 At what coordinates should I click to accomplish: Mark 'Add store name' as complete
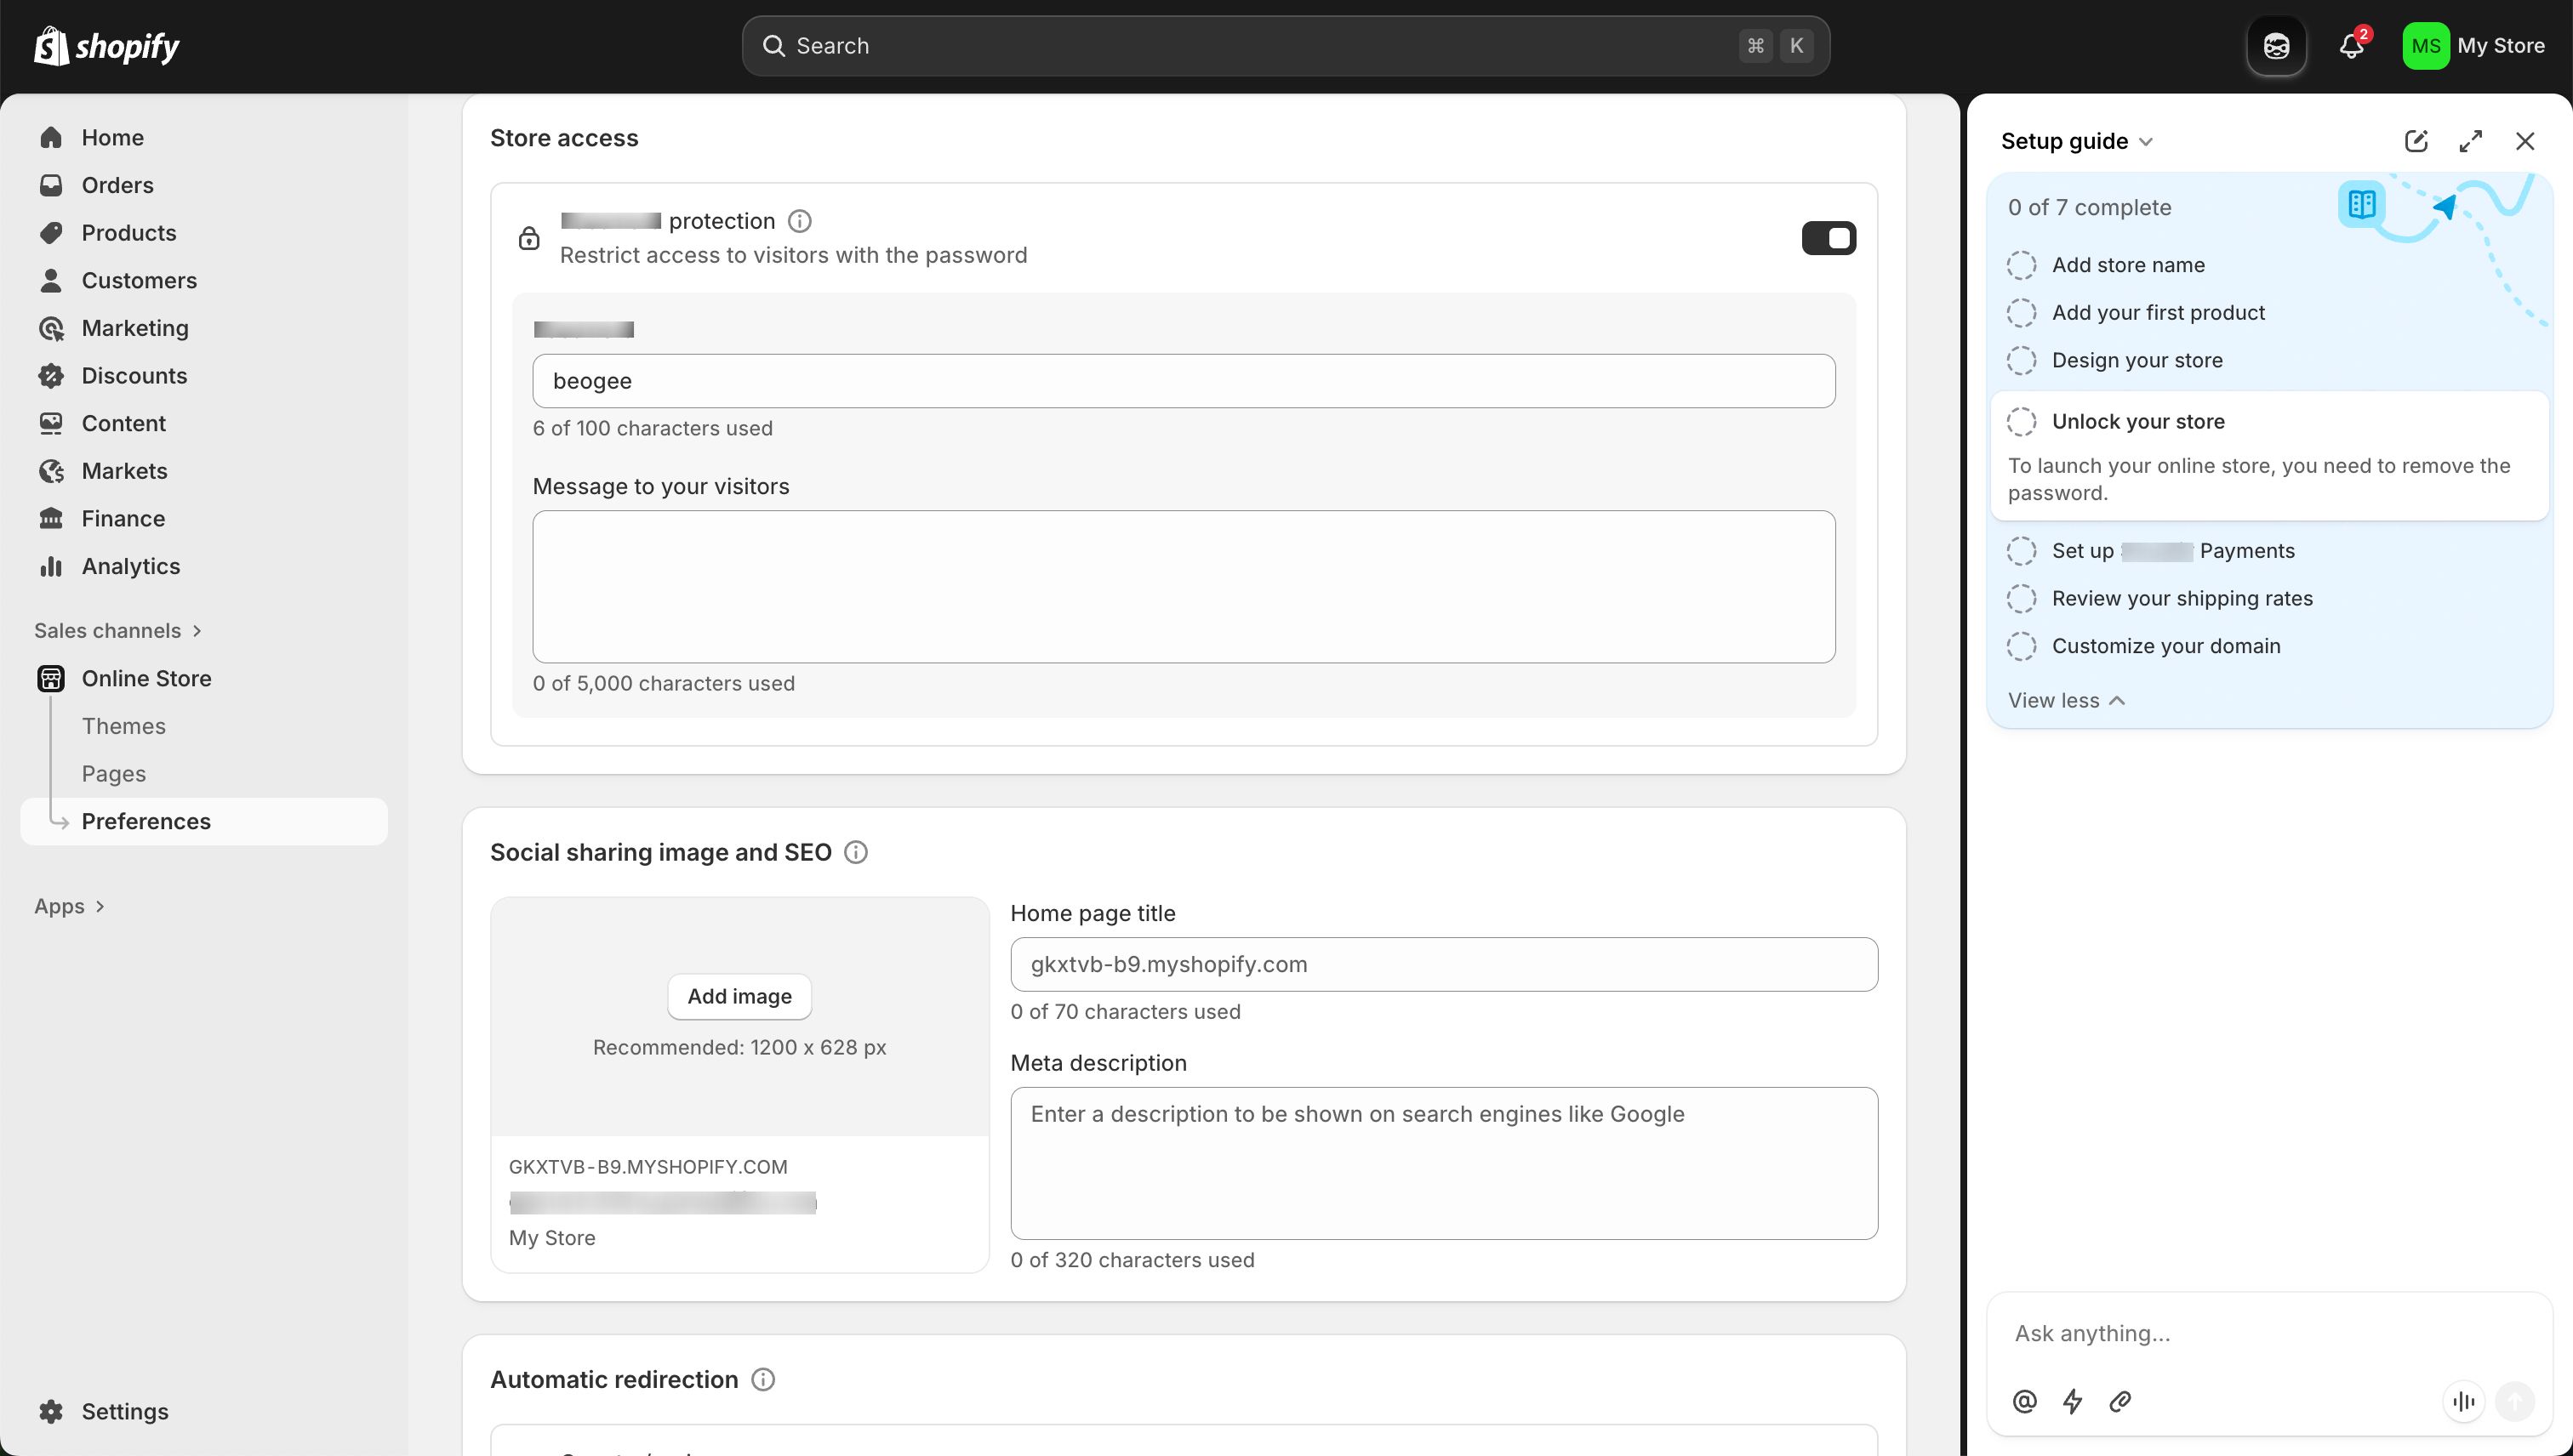click(2022, 264)
